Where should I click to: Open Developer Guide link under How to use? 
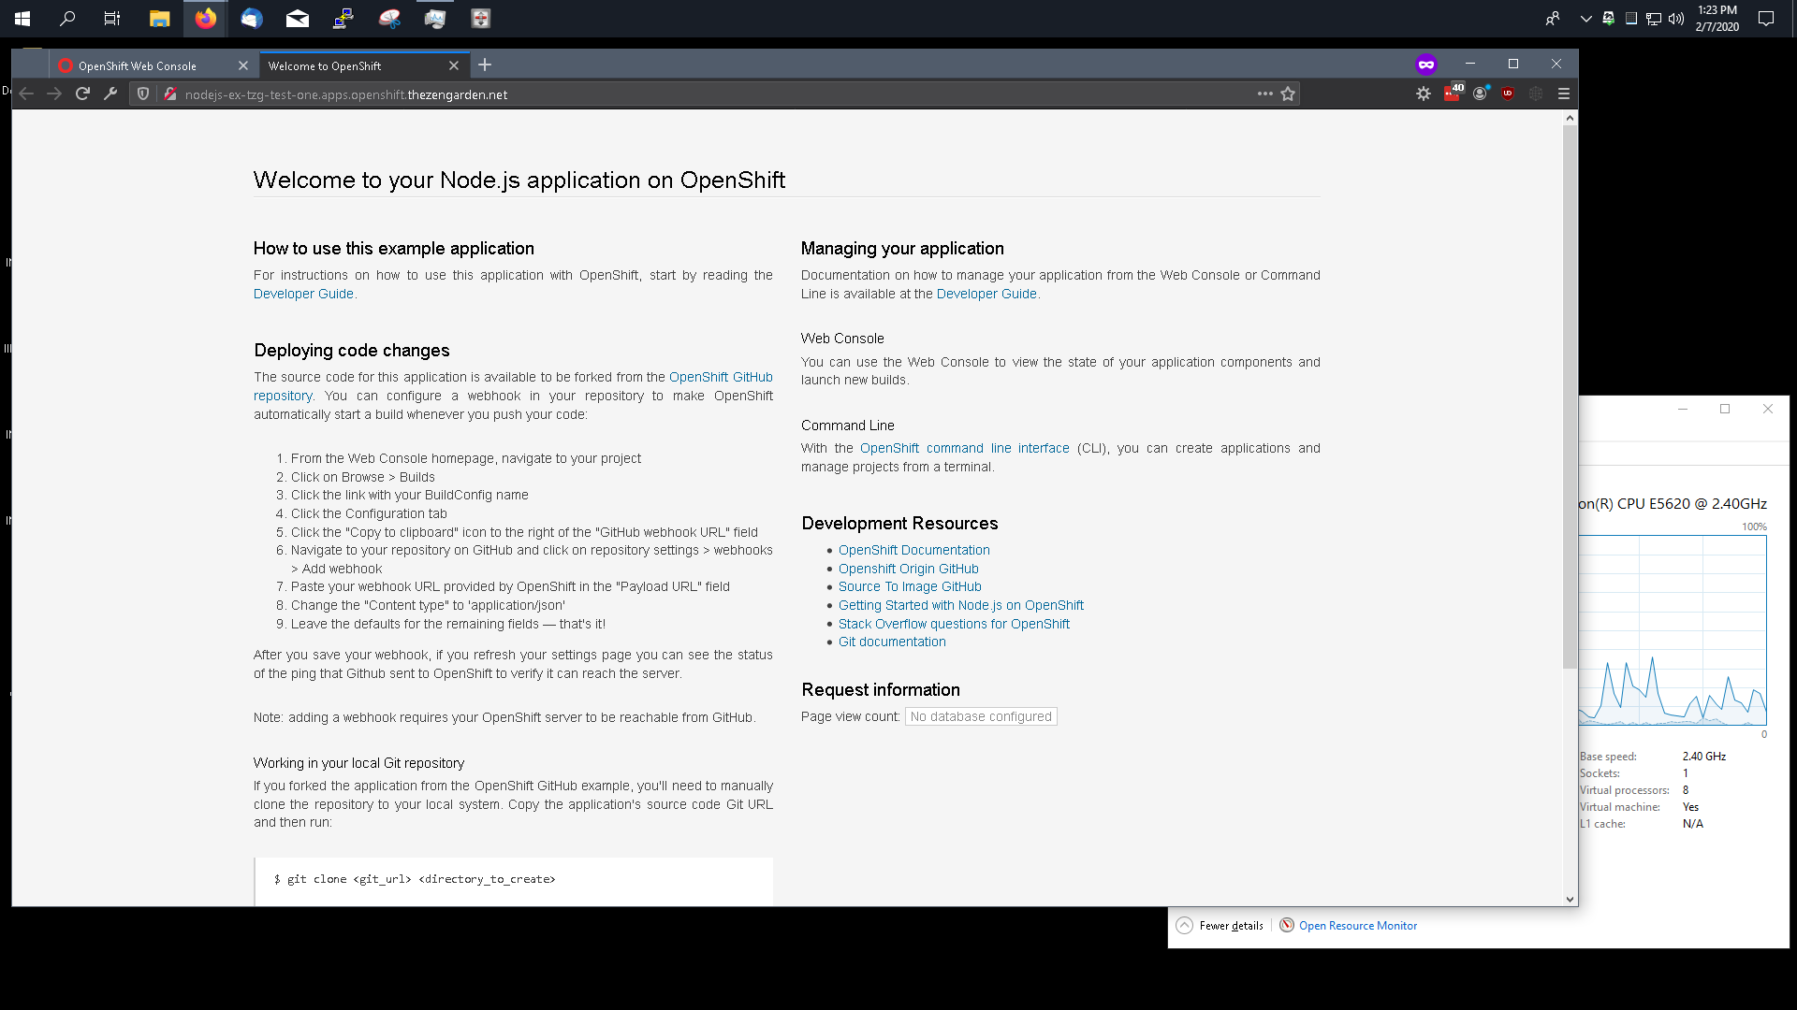[303, 294]
